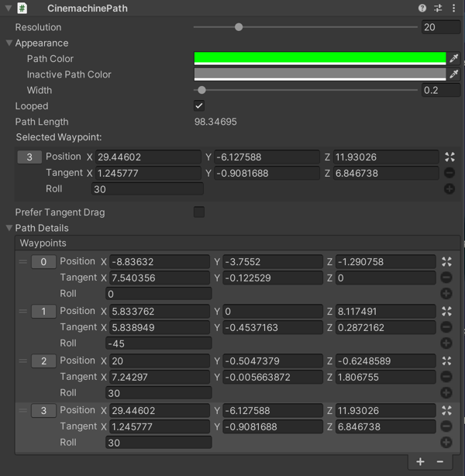This screenshot has height=476, width=465.
Task: Toggle the Looped checkbox
Action: 199,106
